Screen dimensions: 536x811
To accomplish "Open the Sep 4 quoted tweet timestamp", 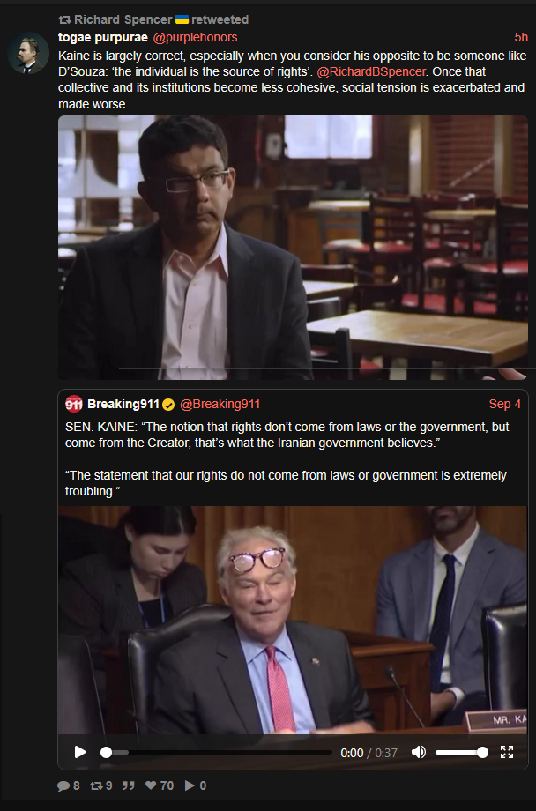I will pyautogui.click(x=505, y=404).
